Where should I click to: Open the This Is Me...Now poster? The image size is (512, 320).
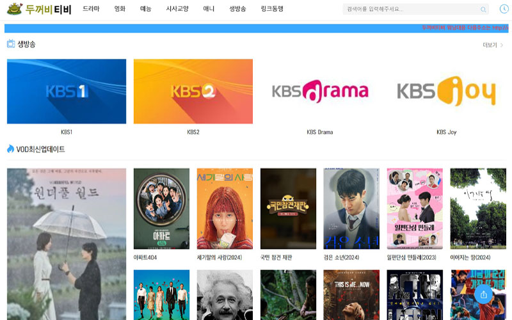pyautogui.click(x=351, y=295)
